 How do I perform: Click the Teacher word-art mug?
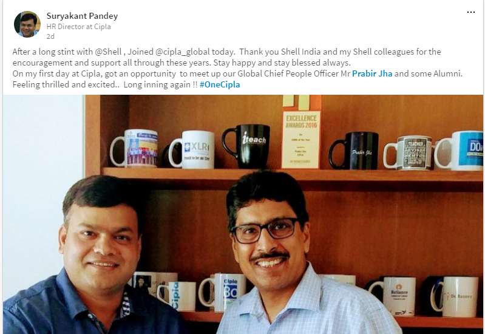[409, 153]
